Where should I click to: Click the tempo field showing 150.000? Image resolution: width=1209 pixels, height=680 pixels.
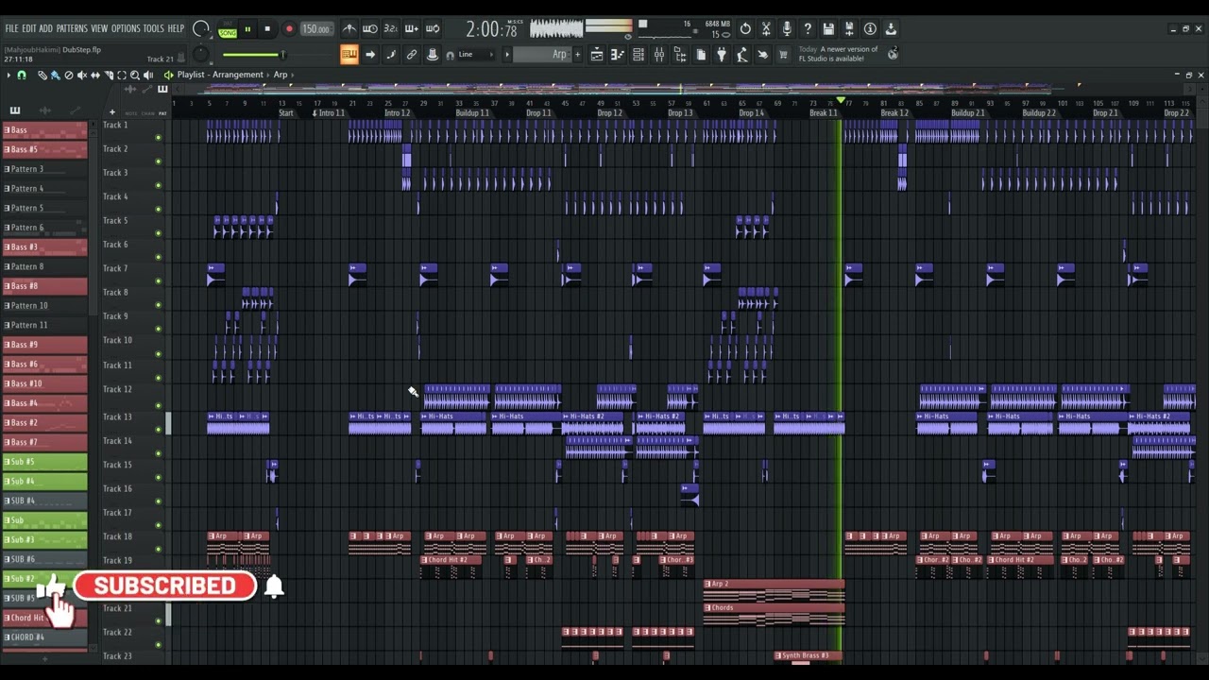pyautogui.click(x=315, y=29)
